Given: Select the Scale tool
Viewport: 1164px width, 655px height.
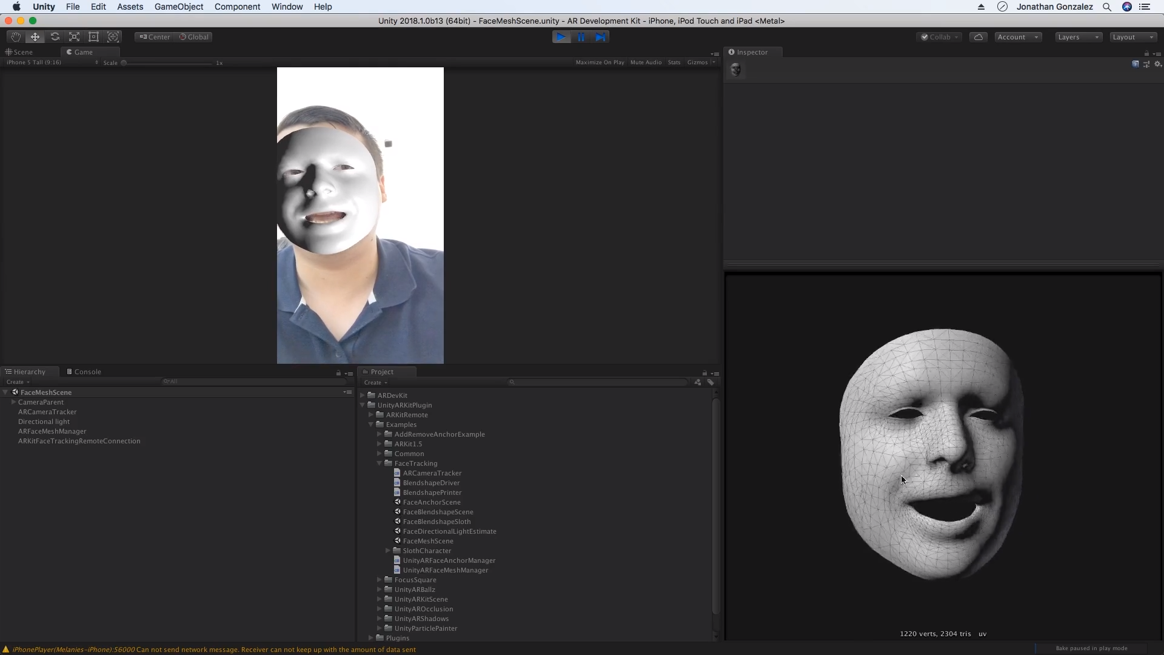Looking at the screenshot, I should pos(74,37).
